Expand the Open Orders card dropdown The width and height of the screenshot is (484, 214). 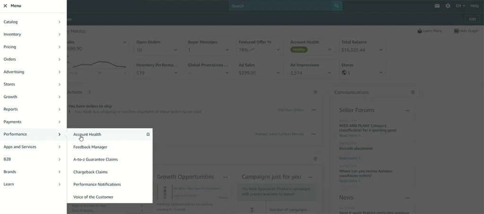[176, 50]
